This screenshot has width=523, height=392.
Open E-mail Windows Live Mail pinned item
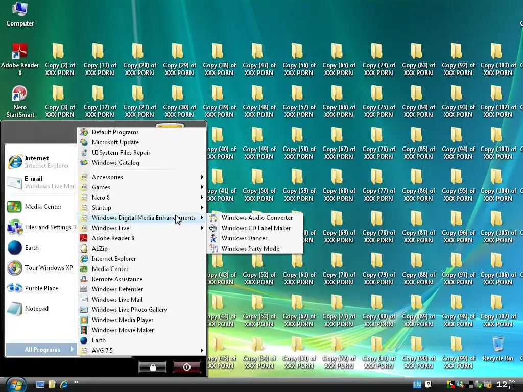tap(41, 182)
